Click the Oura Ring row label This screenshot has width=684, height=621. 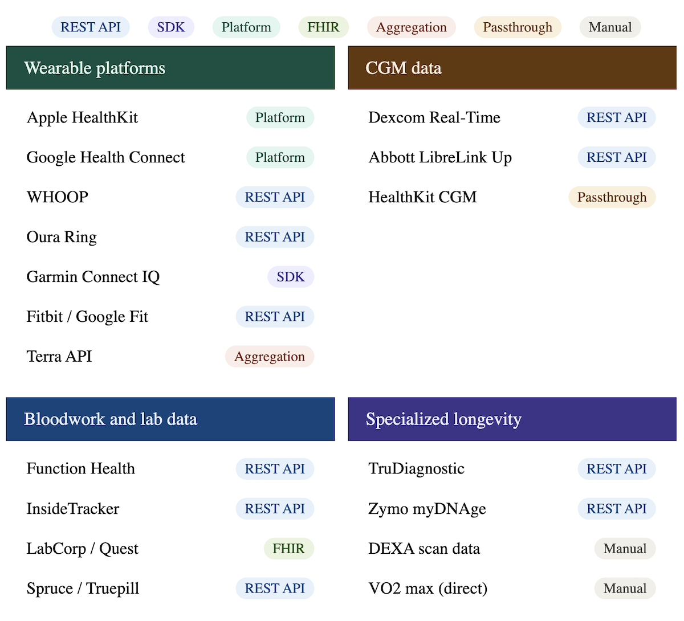point(62,237)
